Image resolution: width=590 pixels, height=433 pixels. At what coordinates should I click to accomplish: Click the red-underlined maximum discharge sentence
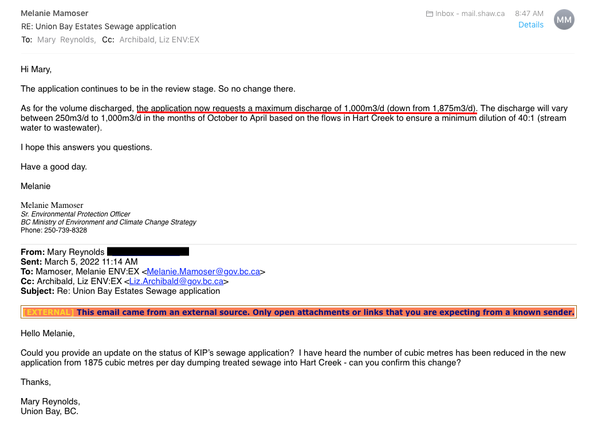click(x=306, y=108)
